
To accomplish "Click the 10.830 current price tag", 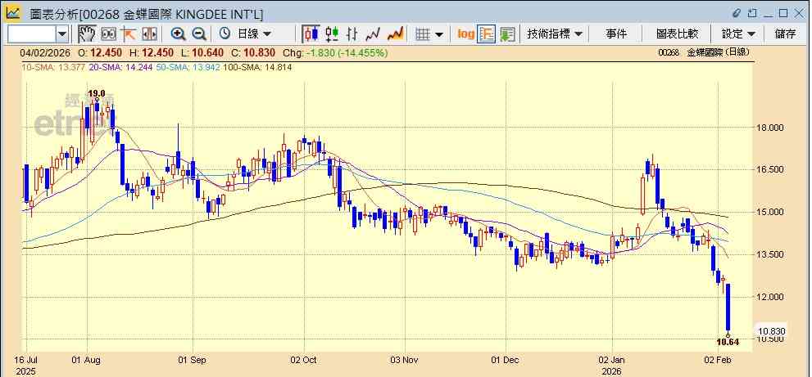I will tap(772, 331).
